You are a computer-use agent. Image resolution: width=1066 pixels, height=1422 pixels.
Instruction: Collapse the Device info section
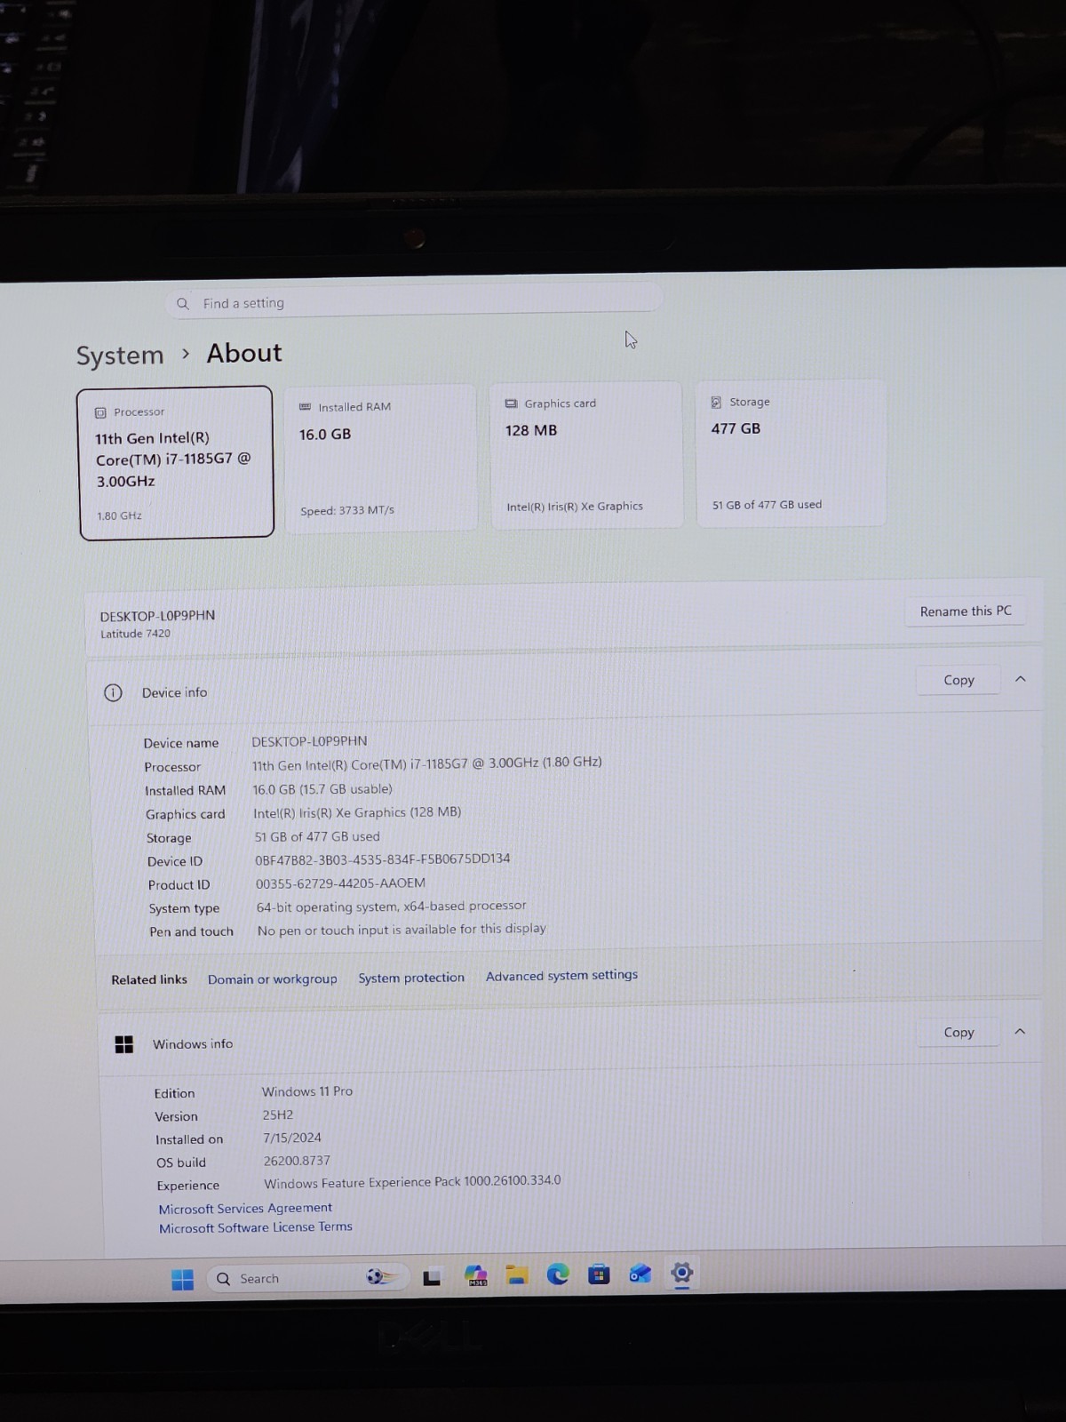[1020, 679]
